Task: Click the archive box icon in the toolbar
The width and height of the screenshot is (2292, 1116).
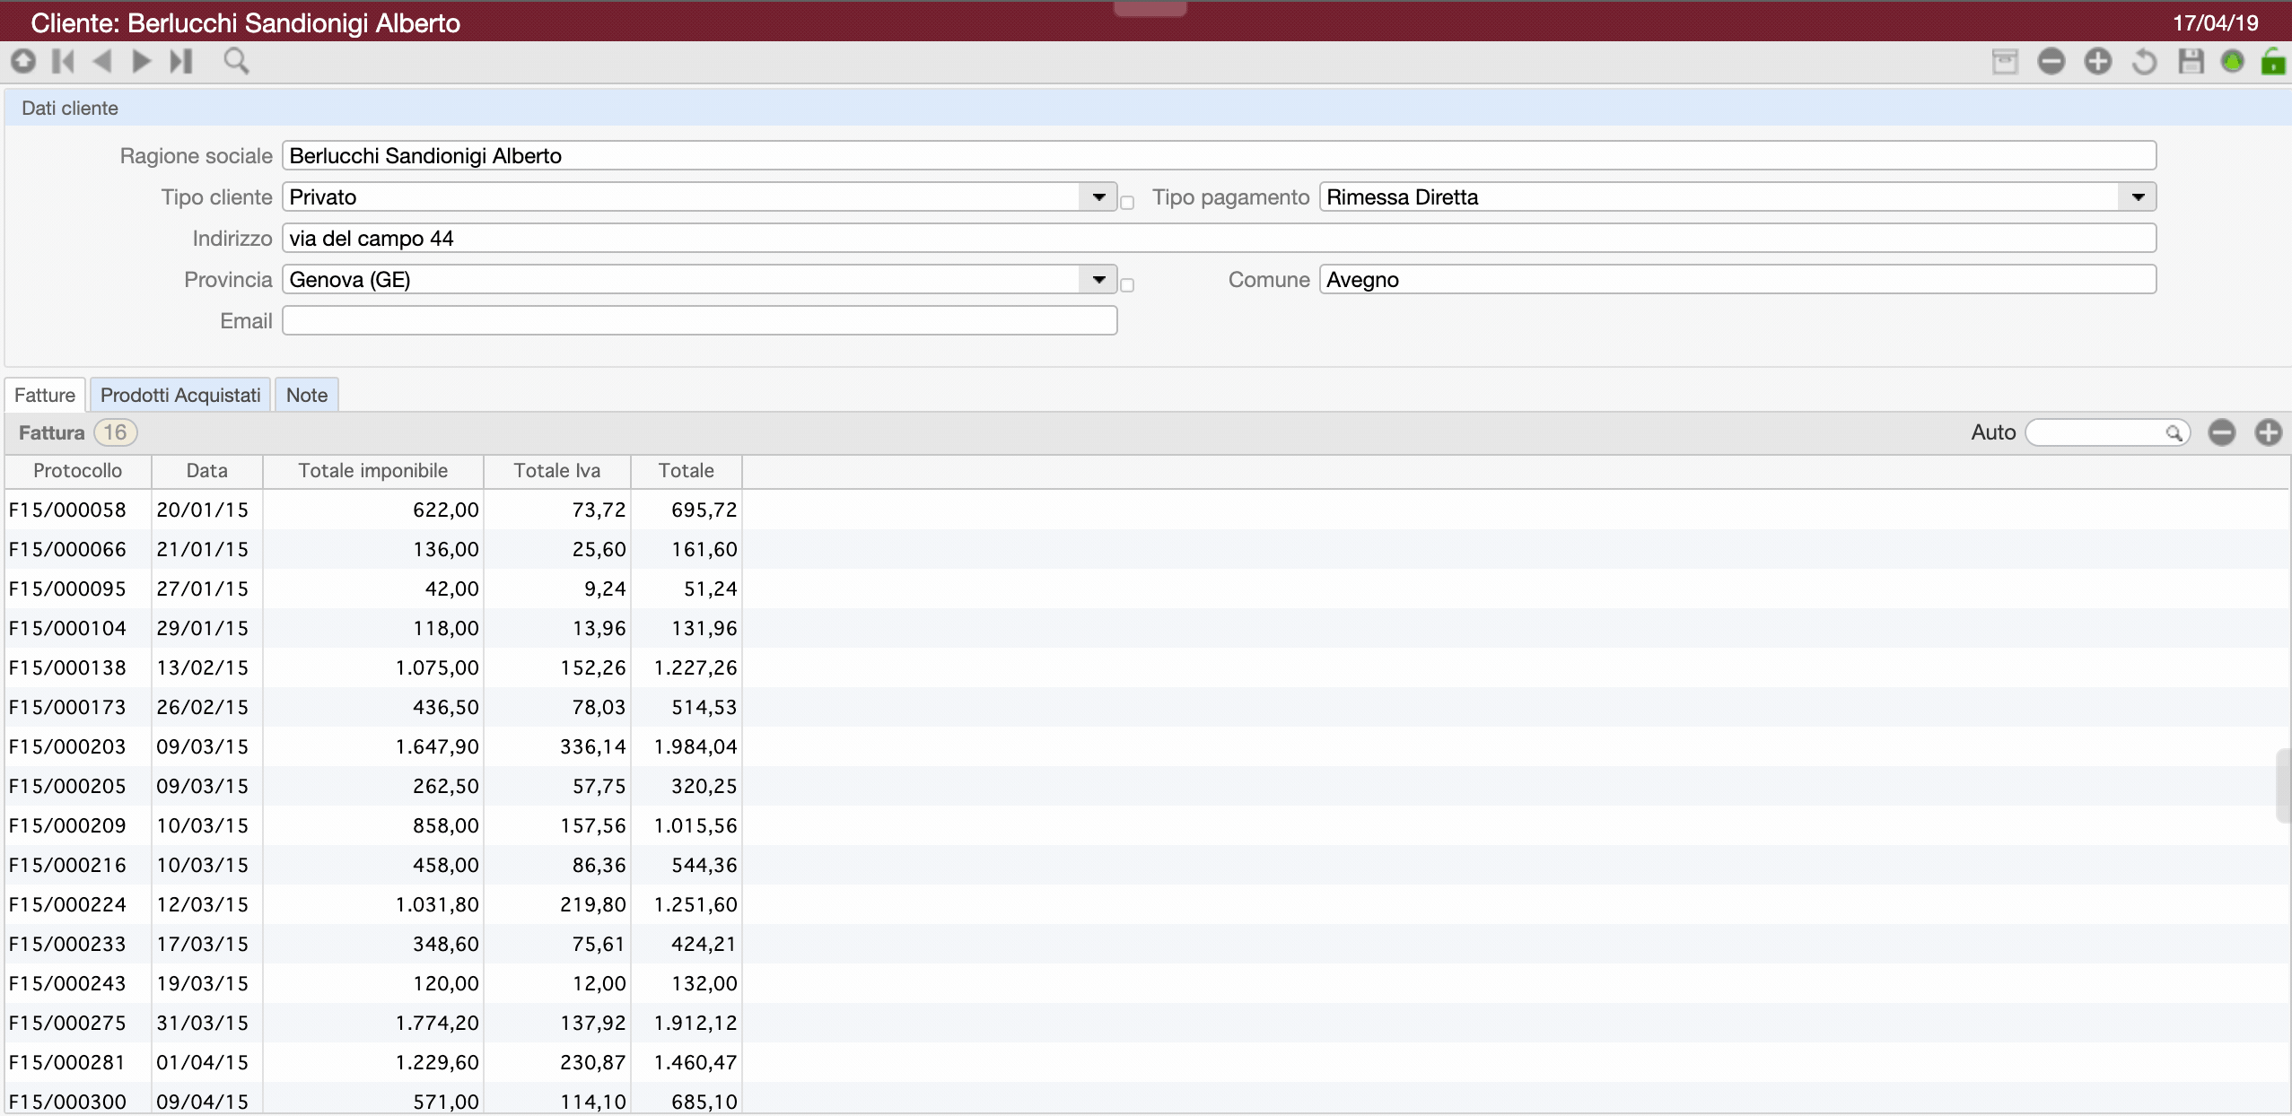Action: 2005,61
